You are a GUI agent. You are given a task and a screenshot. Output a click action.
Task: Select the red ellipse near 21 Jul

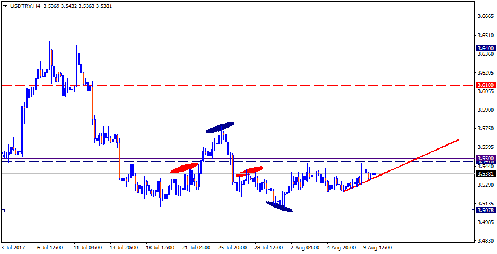[184, 168]
